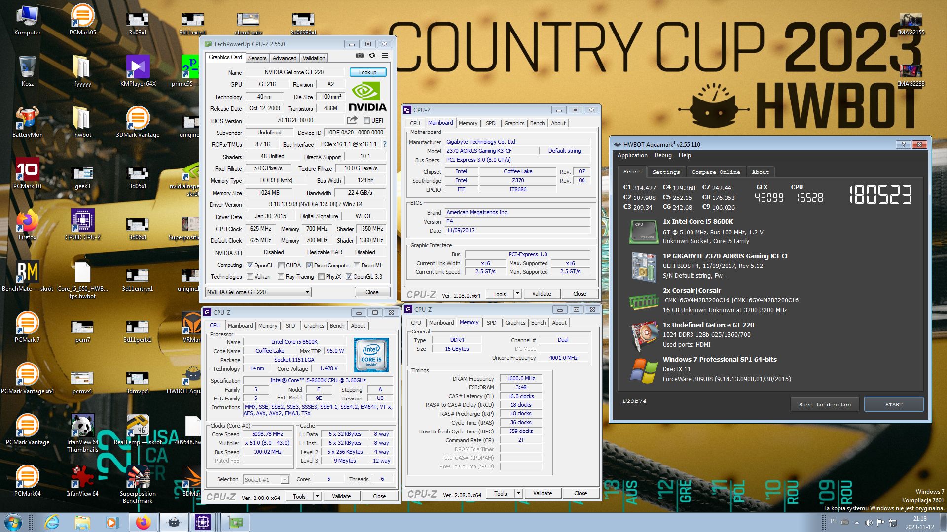Click the GPU-Z taskbar button
Screen dimensions: 947x532
click(x=235, y=522)
